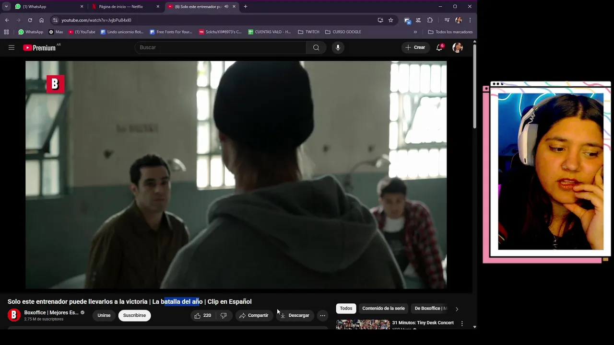This screenshot has width=614, height=345.
Task: Click the video player frame
Action: pyautogui.click(x=236, y=174)
